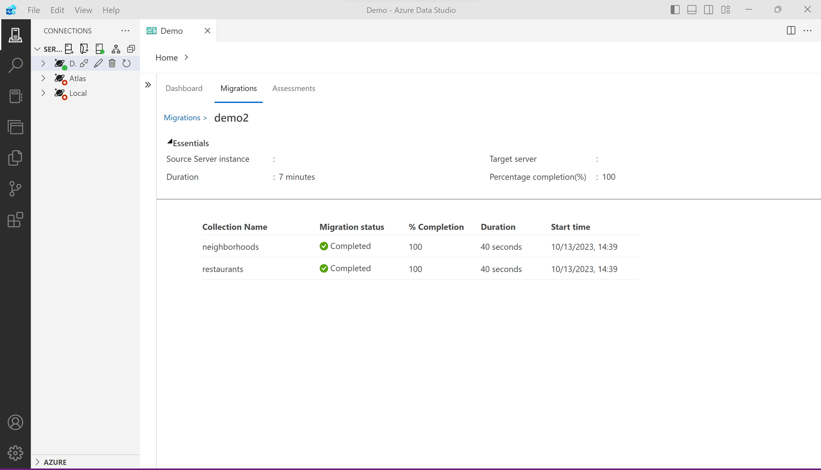Refresh the selected server connection
This screenshot has width=821, height=470.
(x=126, y=63)
